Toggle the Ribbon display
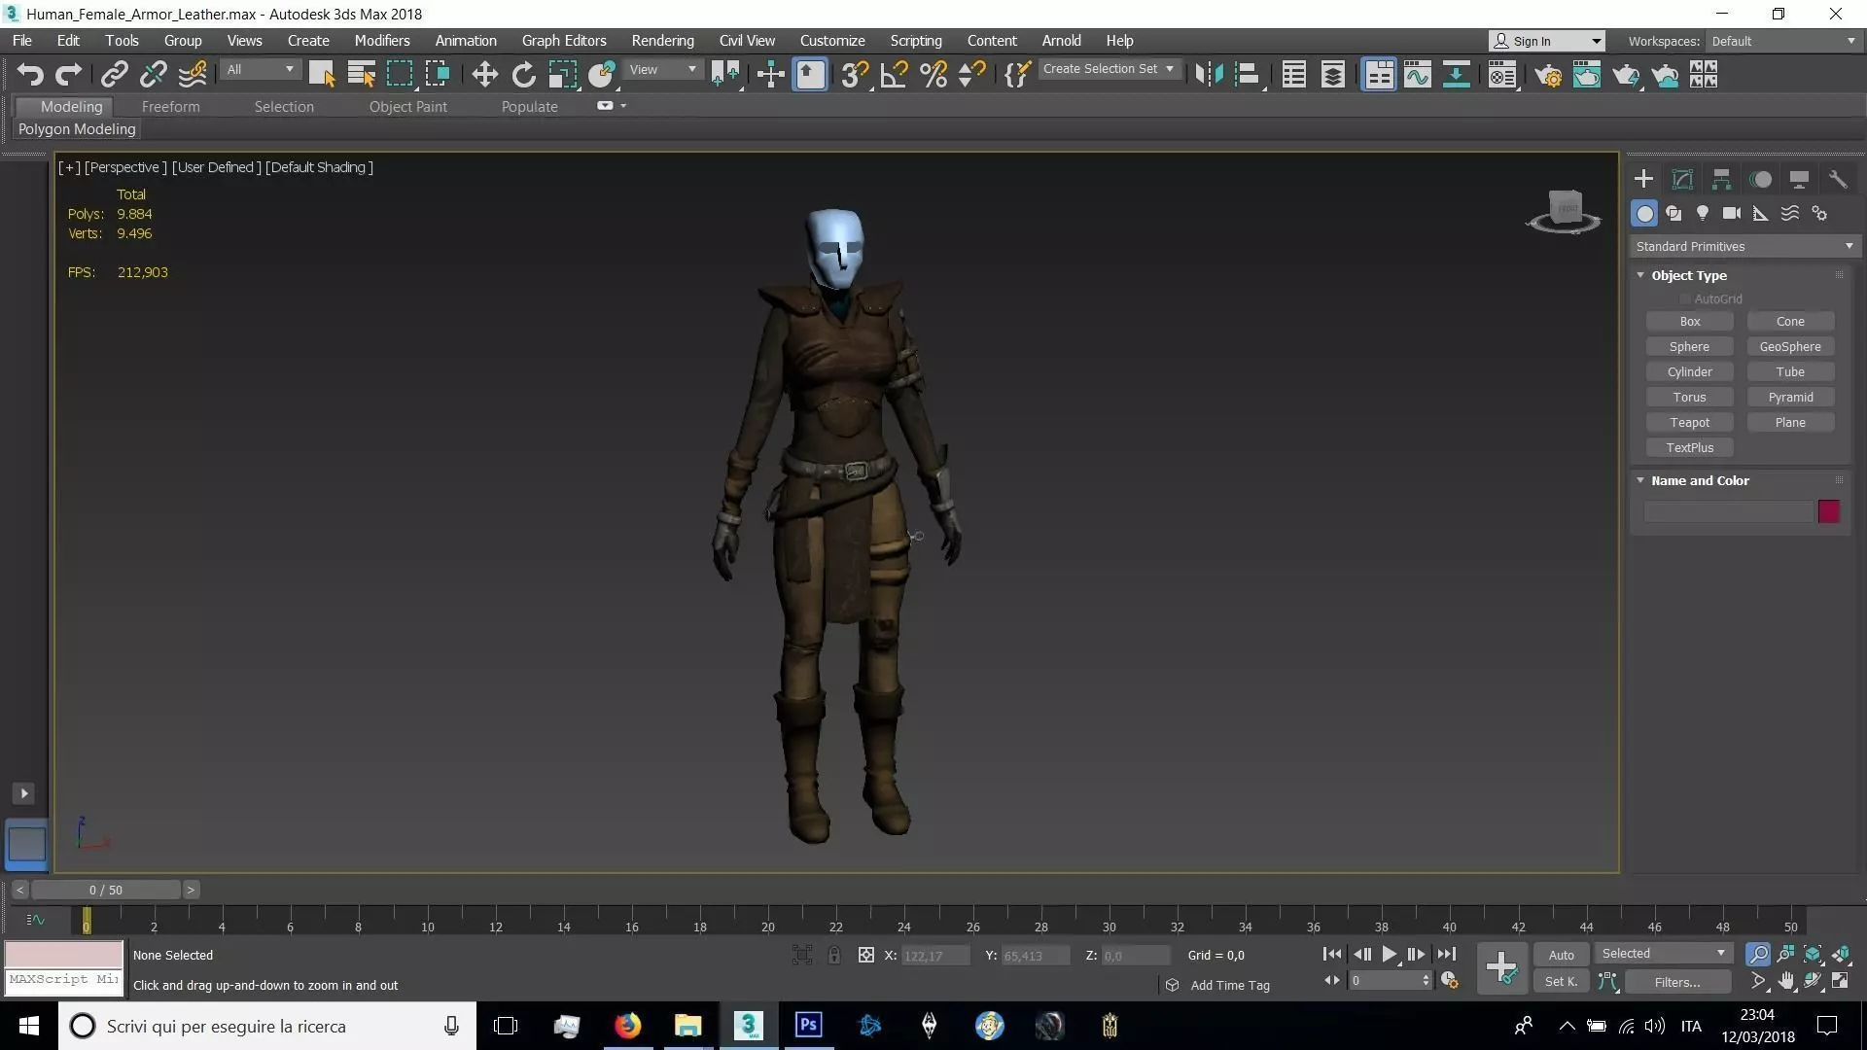 [x=1379, y=74]
